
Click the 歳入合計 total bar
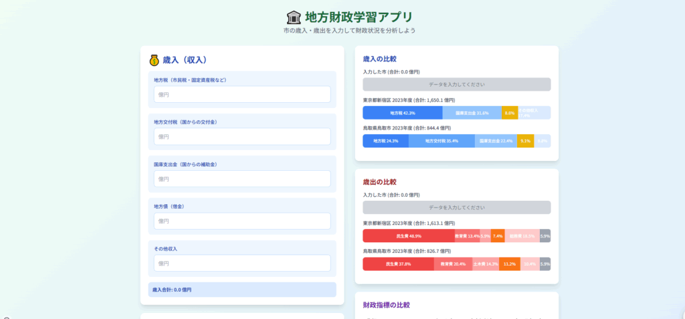pos(241,290)
